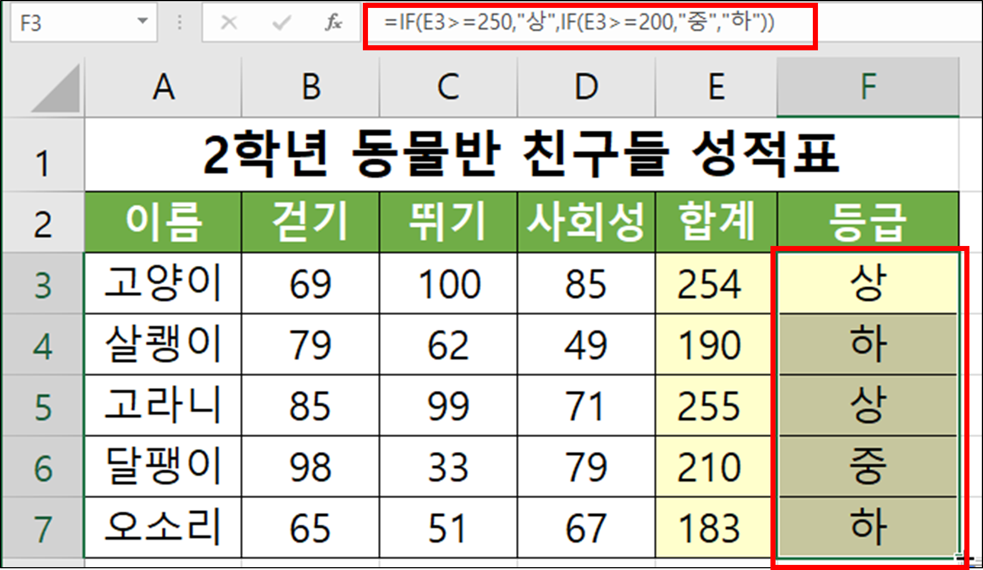Click 오소리's 합계 value 183
Image resolution: width=983 pixels, height=570 pixels.
tap(716, 528)
